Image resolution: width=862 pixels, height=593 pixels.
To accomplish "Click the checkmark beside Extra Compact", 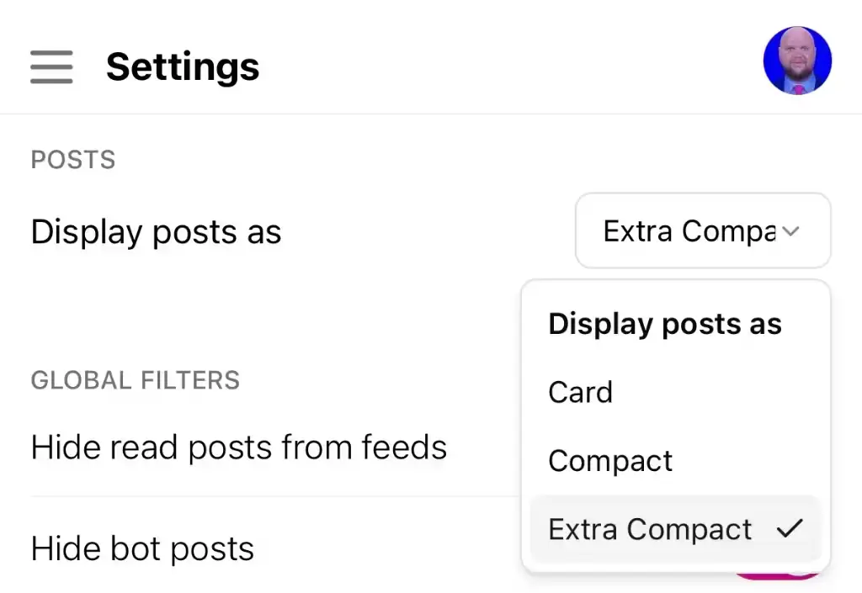I will click(x=790, y=528).
